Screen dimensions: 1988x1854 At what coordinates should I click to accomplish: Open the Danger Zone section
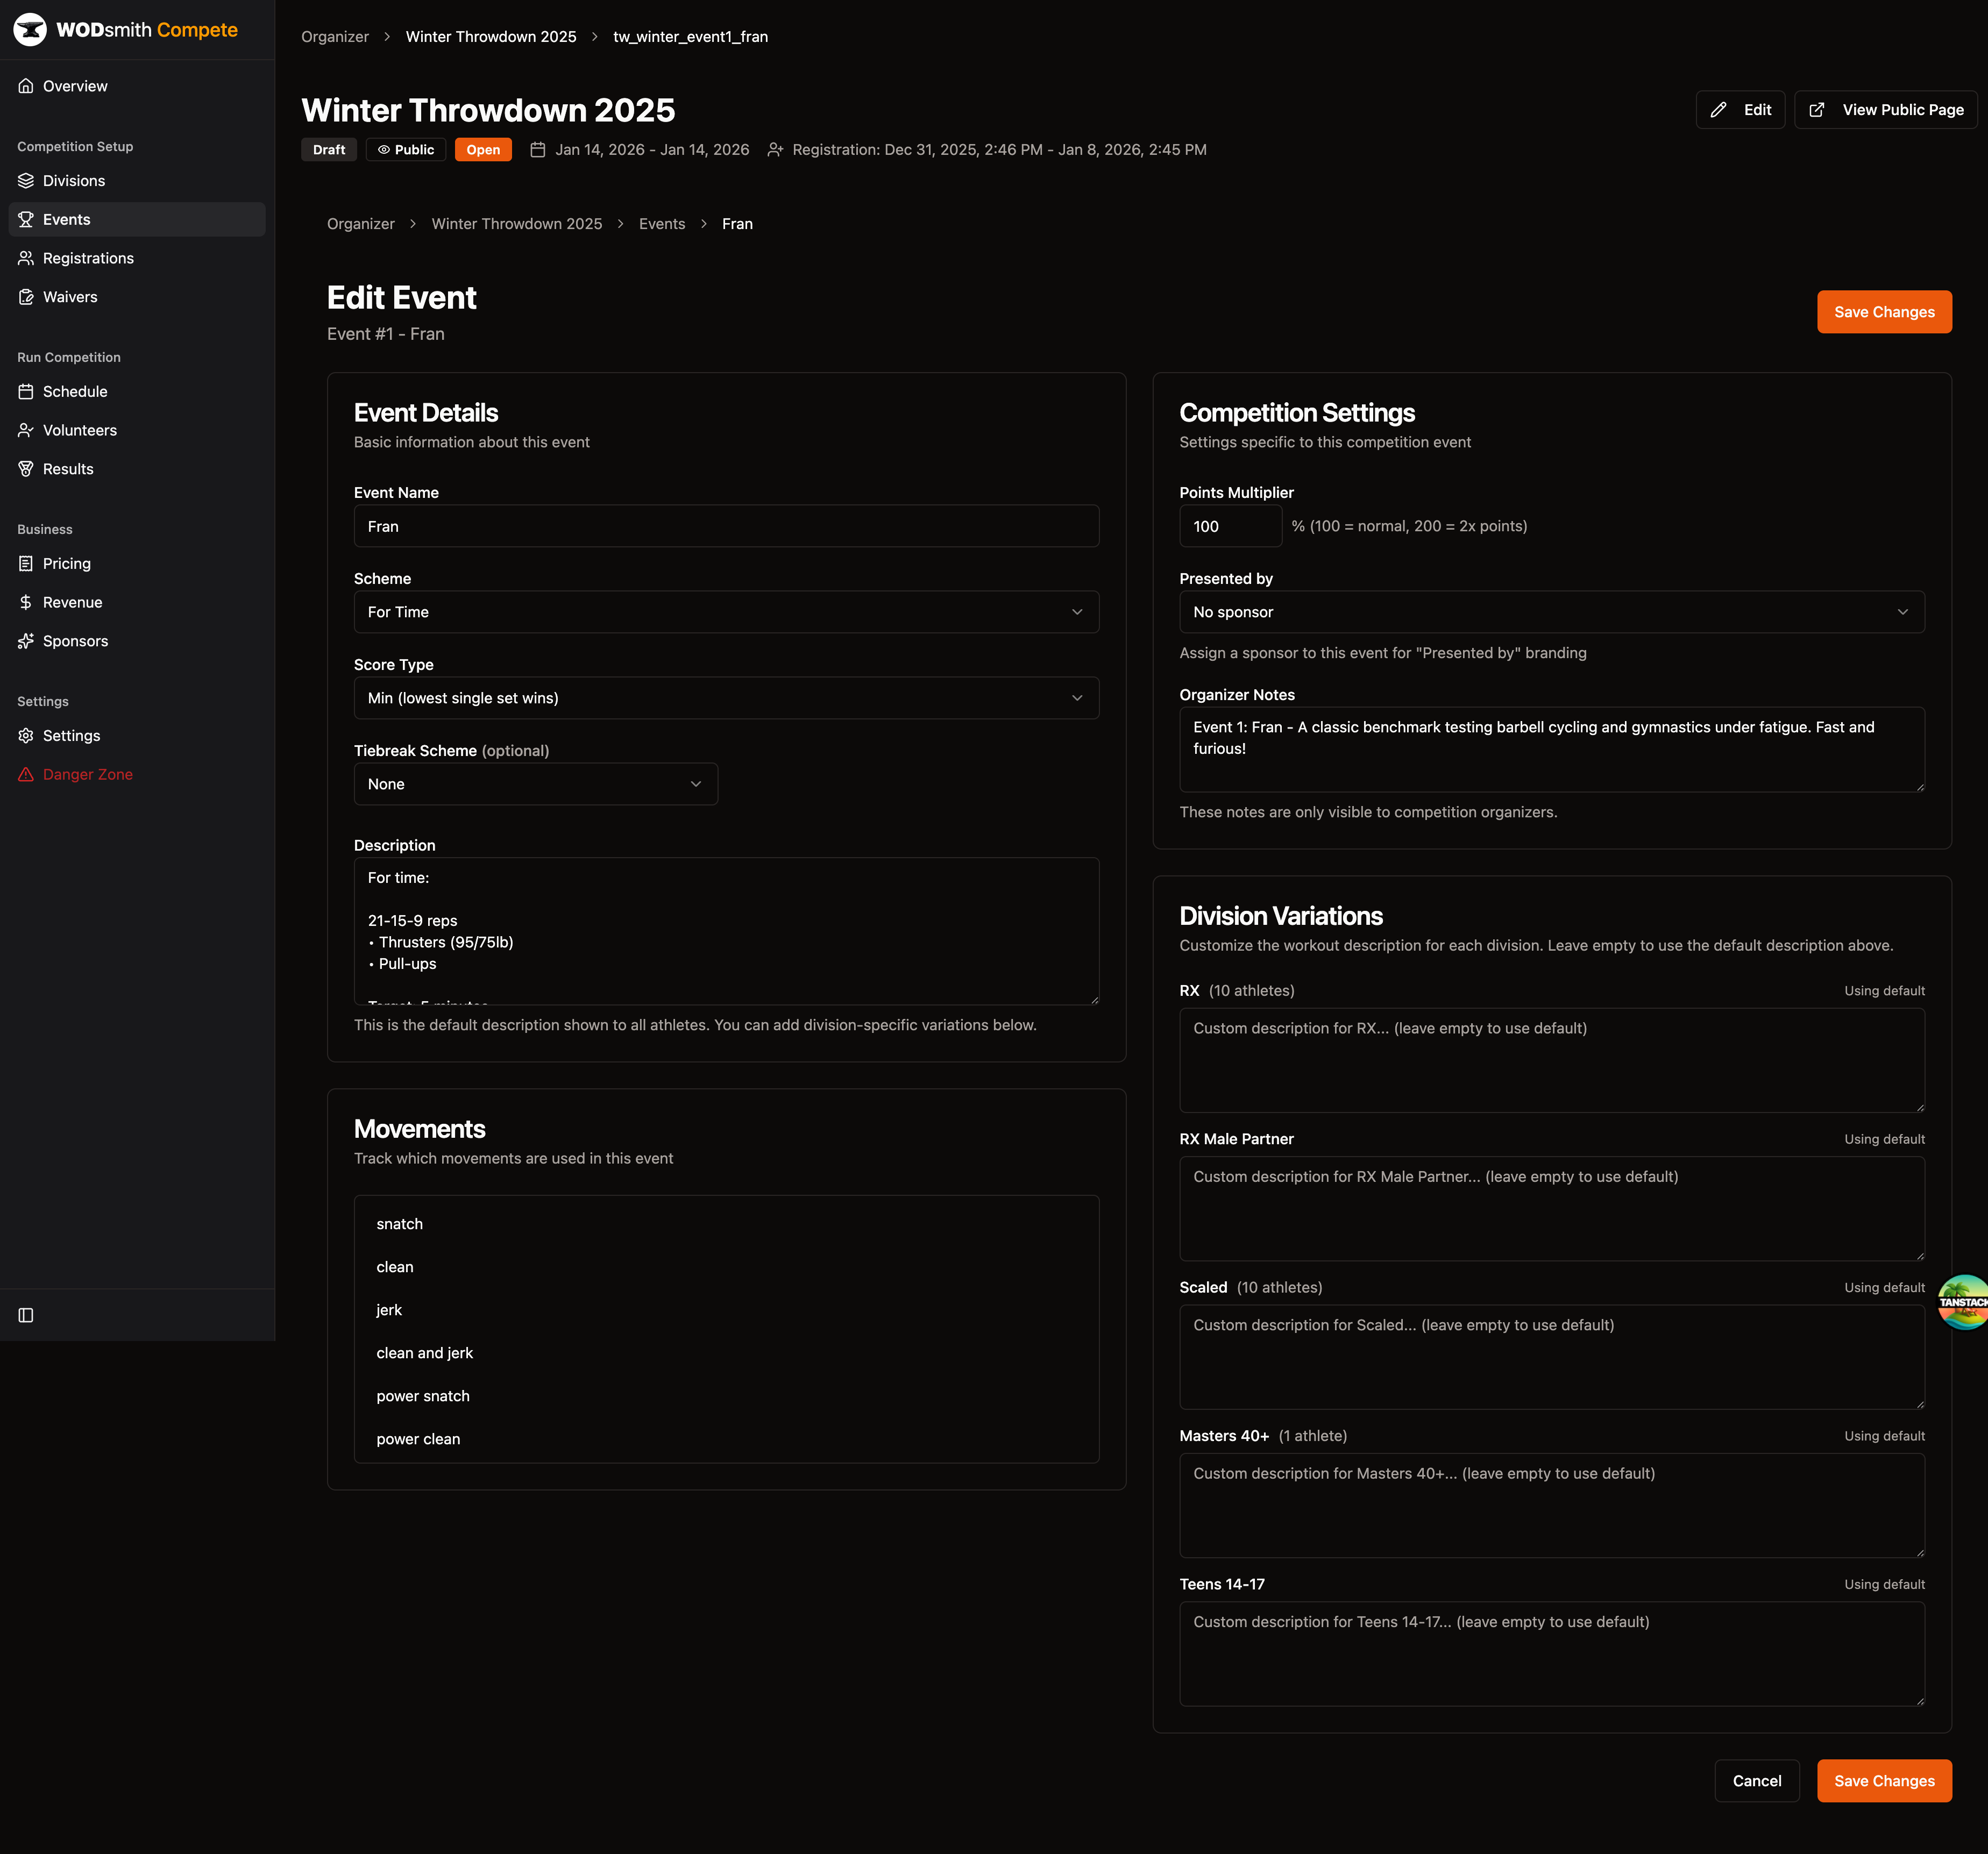pos(137,775)
